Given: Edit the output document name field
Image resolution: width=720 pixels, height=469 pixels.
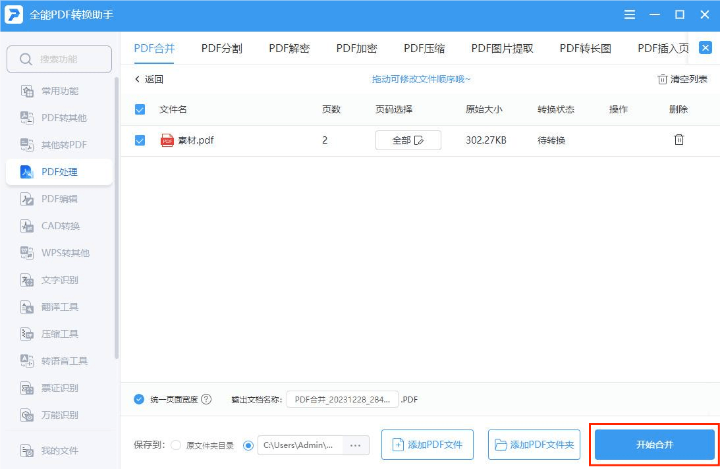Looking at the screenshot, I should pyautogui.click(x=342, y=399).
